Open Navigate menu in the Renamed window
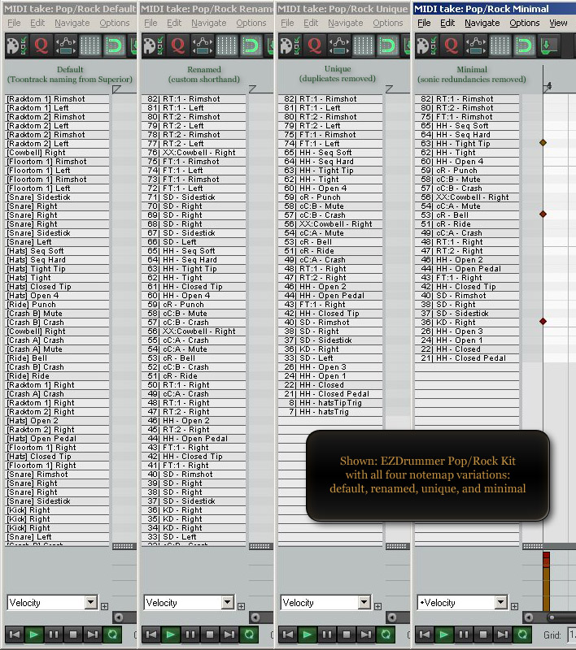The width and height of the screenshot is (576, 650). (x=209, y=23)
